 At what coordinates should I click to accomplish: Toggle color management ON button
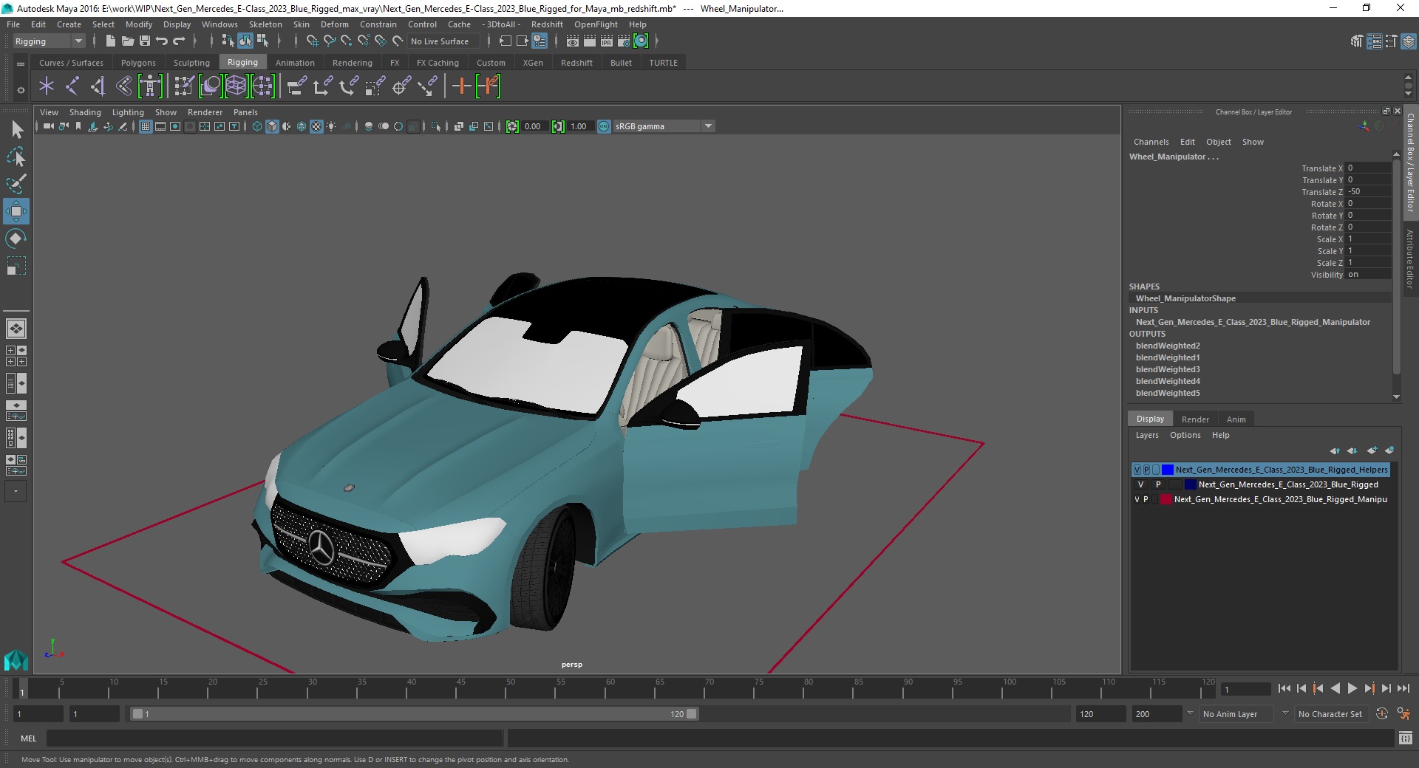pyautogui.click(x=604, y=126)
